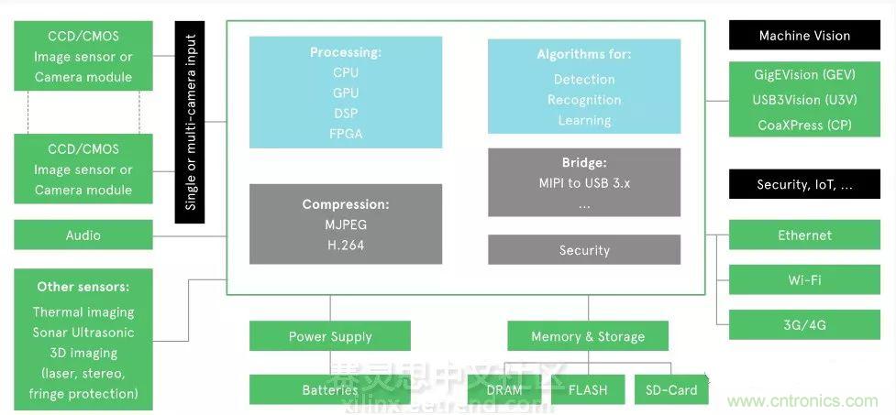Click the Other sensors block
This screenshot has width=896, height=415.
83,339
